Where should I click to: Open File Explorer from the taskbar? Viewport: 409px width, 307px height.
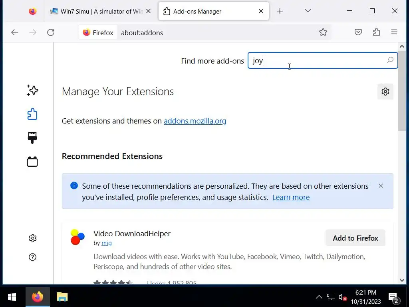pos(62,297)
